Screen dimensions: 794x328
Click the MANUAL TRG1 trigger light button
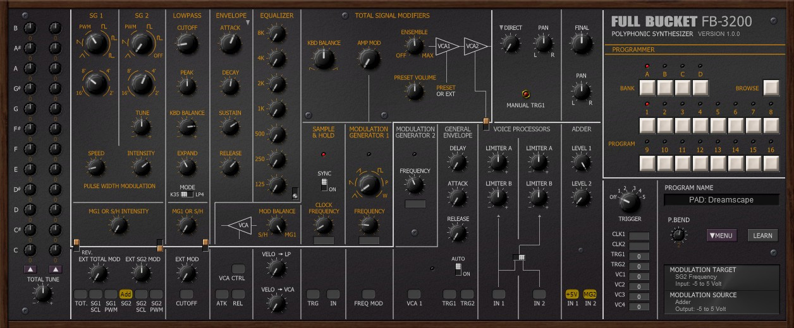coord(525,94)
